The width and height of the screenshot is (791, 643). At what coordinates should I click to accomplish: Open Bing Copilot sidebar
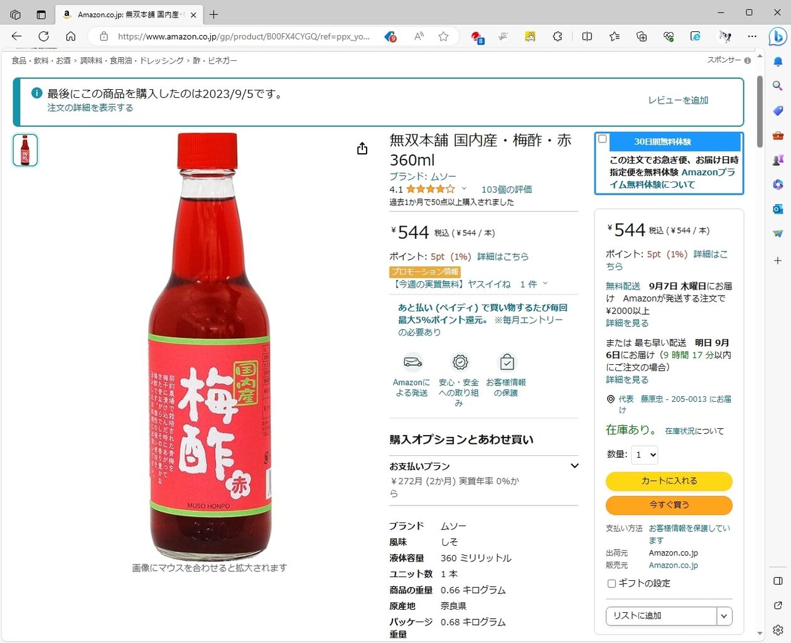click(x=778, y=36)
